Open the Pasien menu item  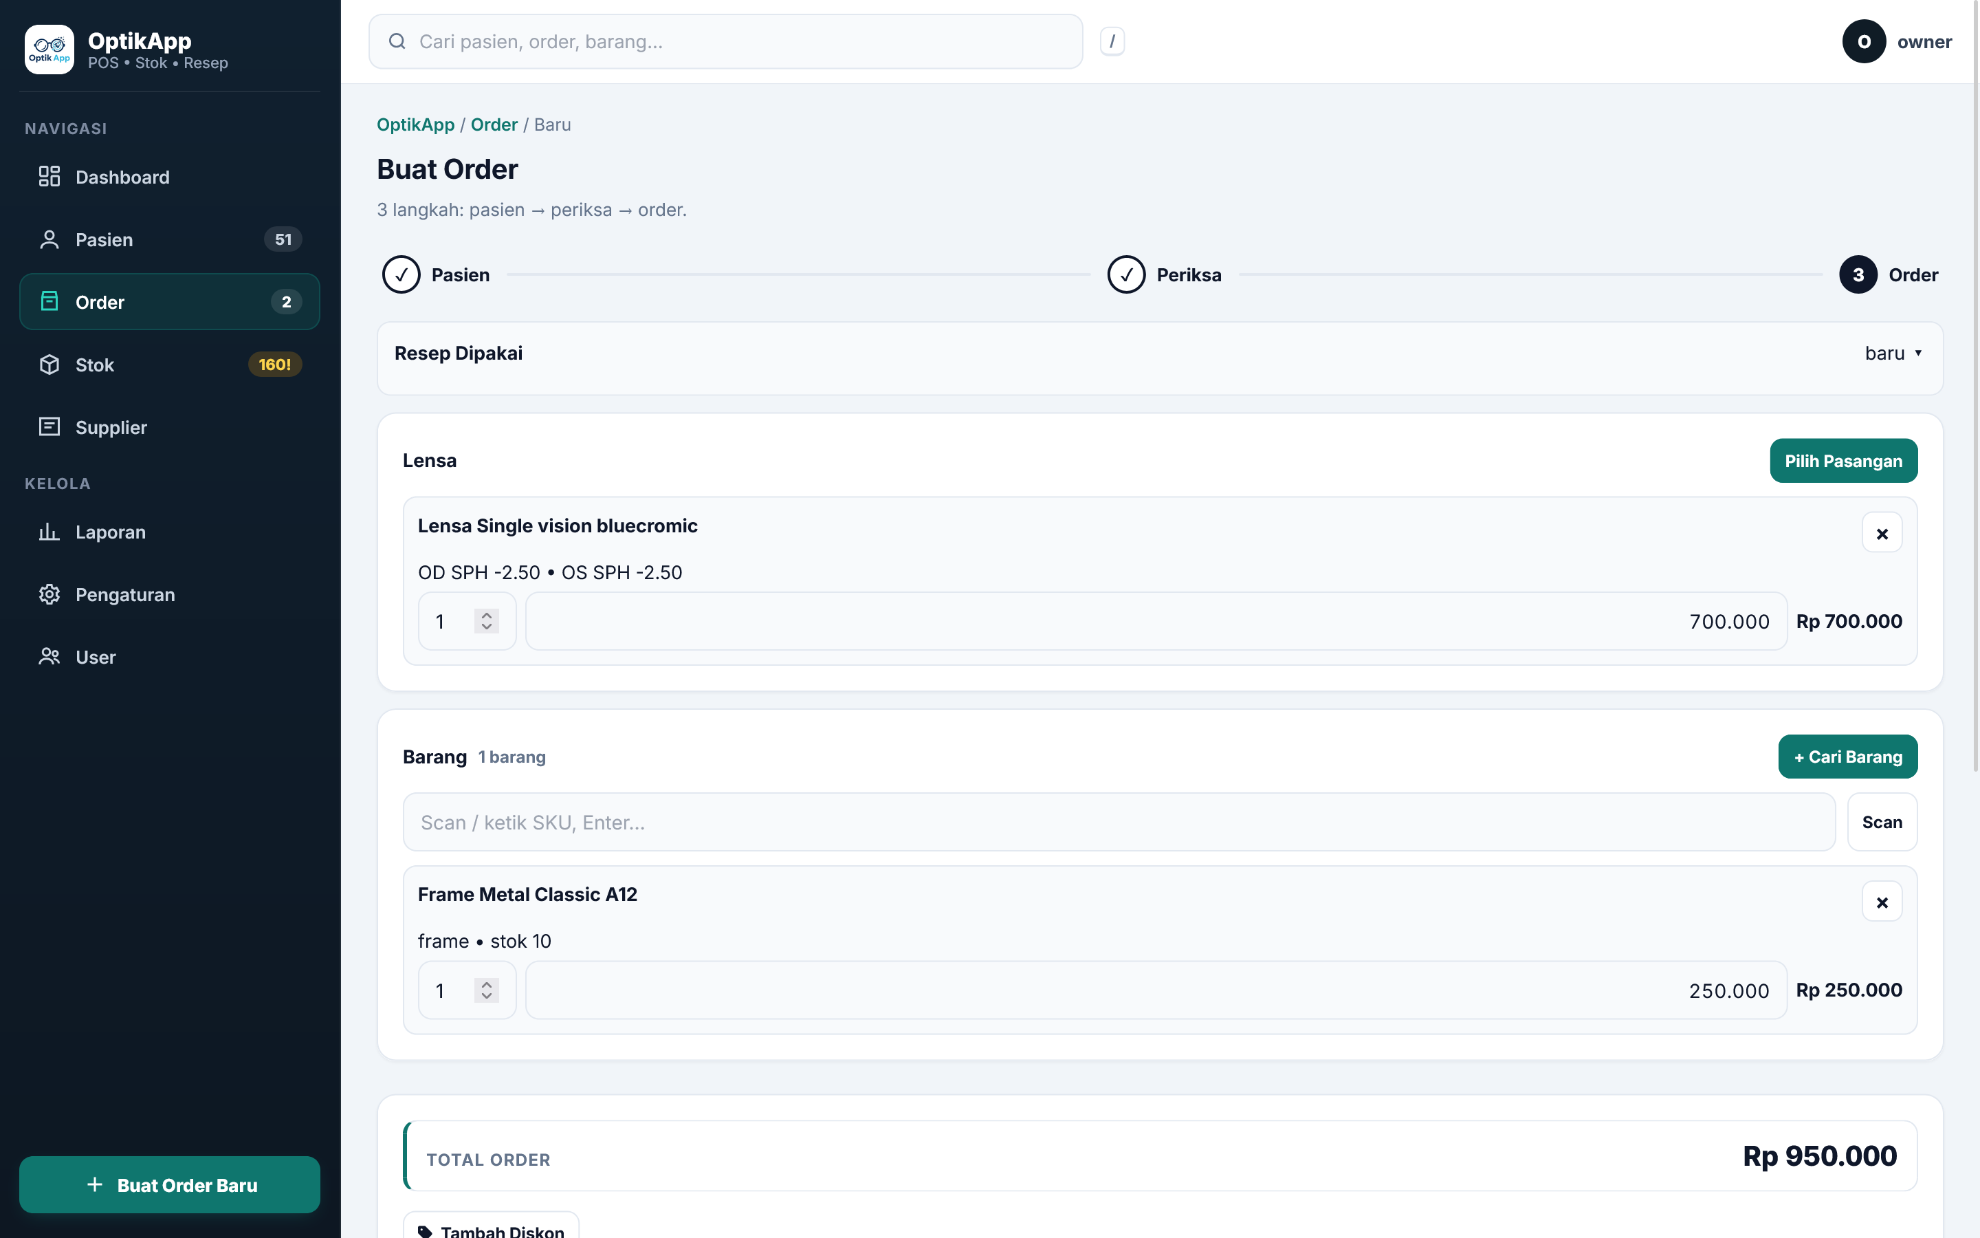point(169,239)
